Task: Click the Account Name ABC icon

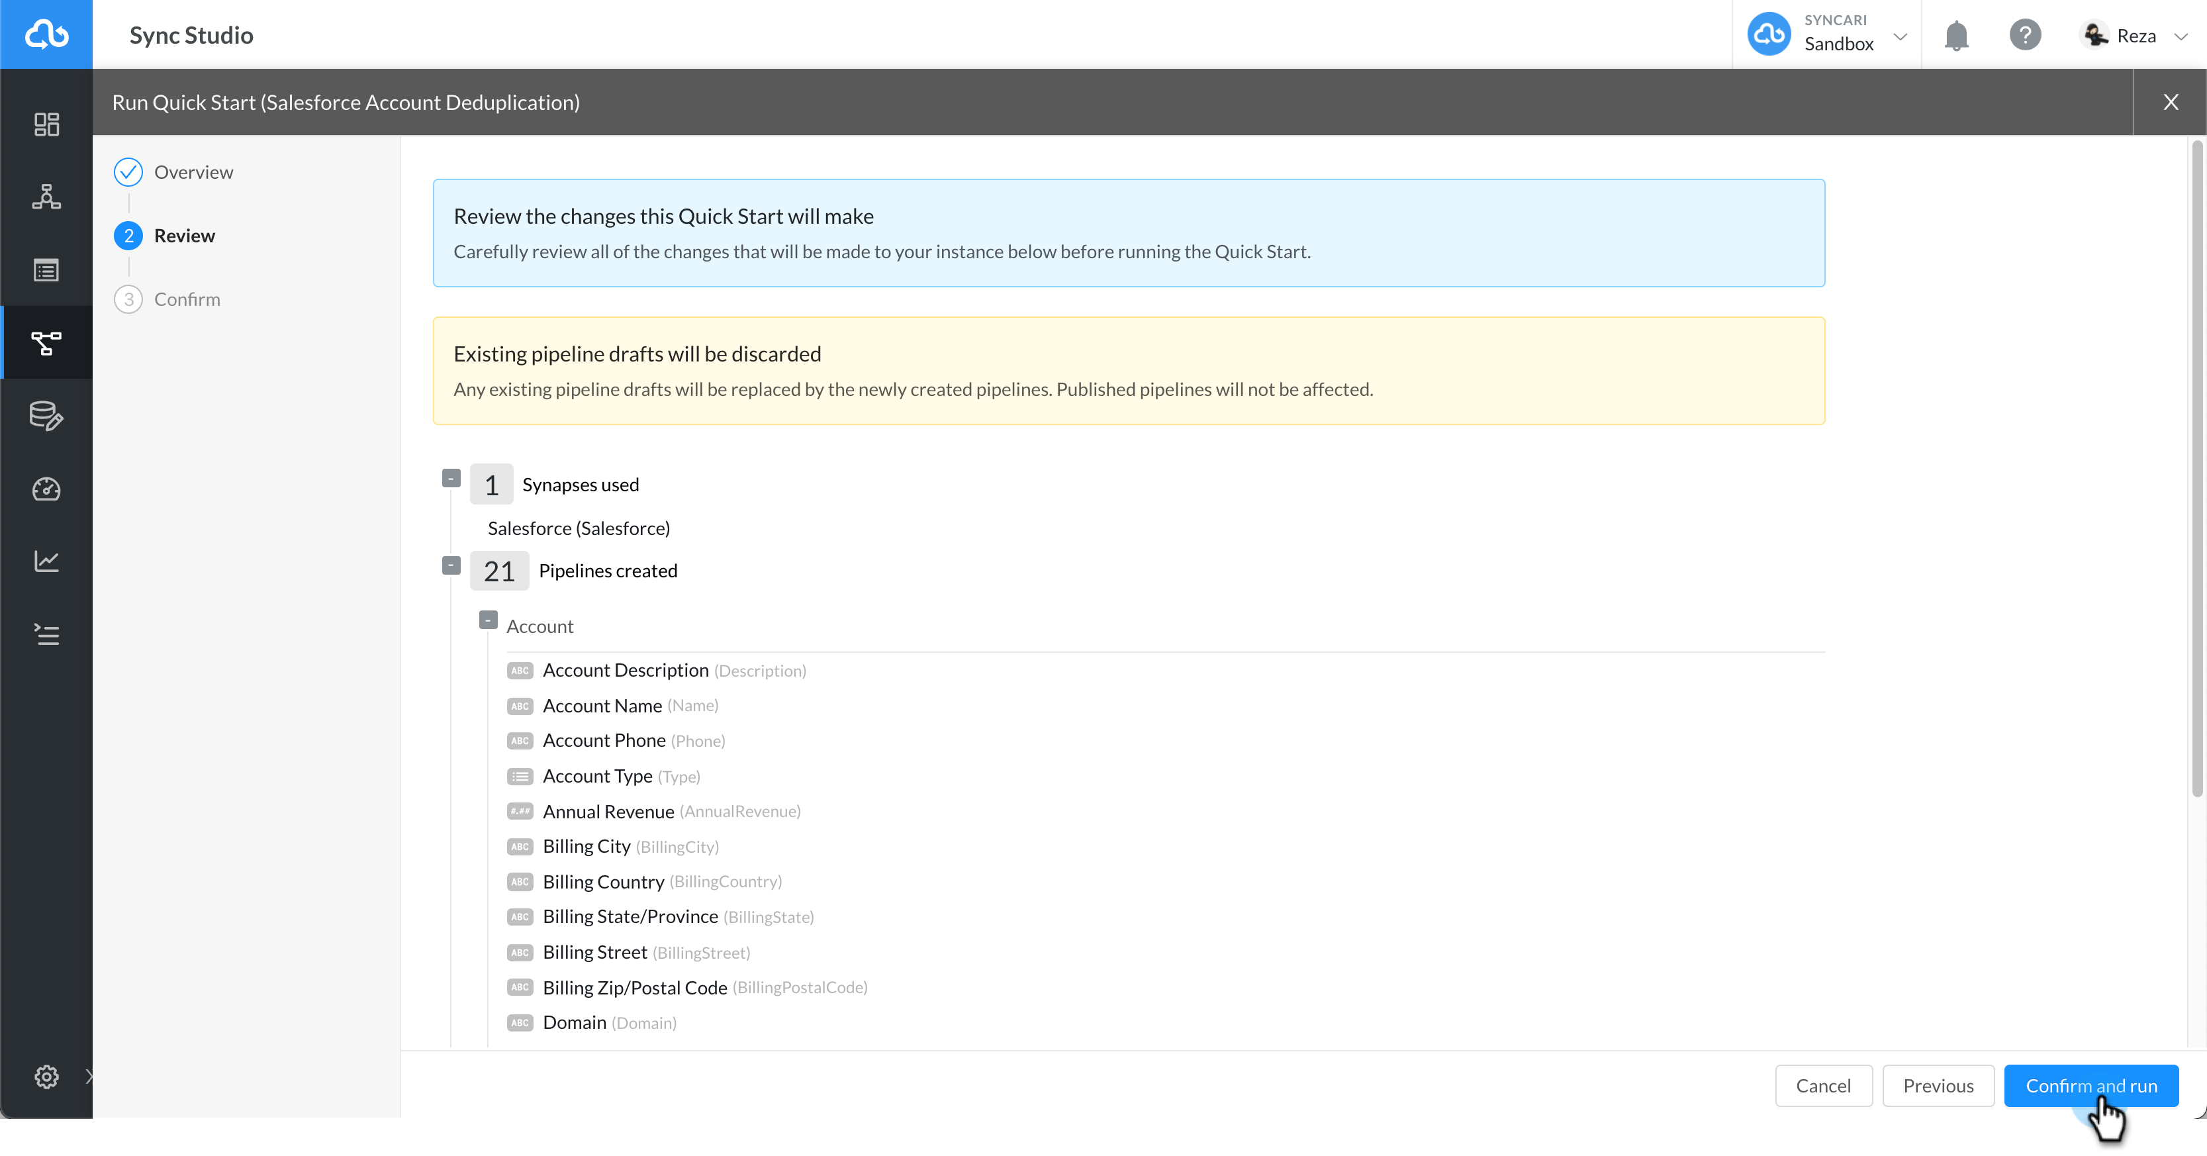Action: pyautogui.click(x=519, y=705)
